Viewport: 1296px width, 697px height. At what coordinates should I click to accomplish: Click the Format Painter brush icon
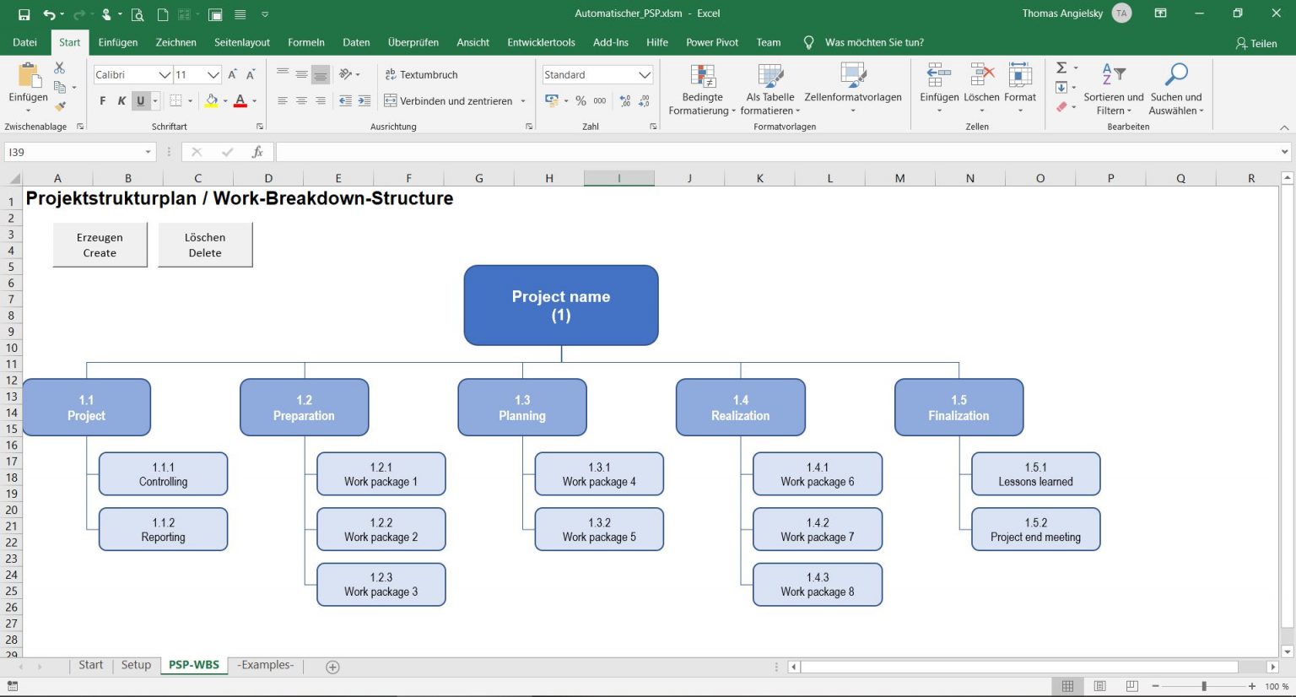coord(60,106)
